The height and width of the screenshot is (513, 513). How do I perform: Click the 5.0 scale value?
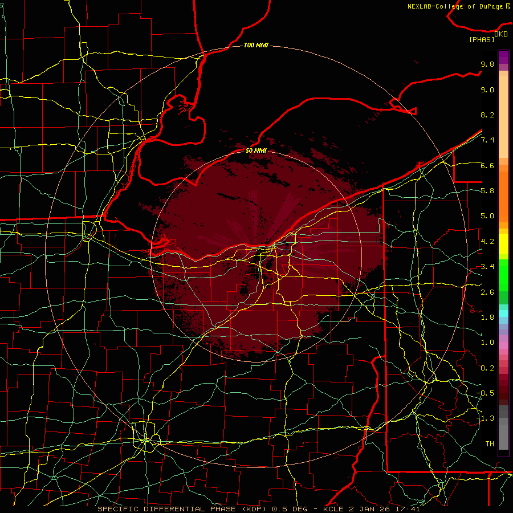tap(487, 216)
